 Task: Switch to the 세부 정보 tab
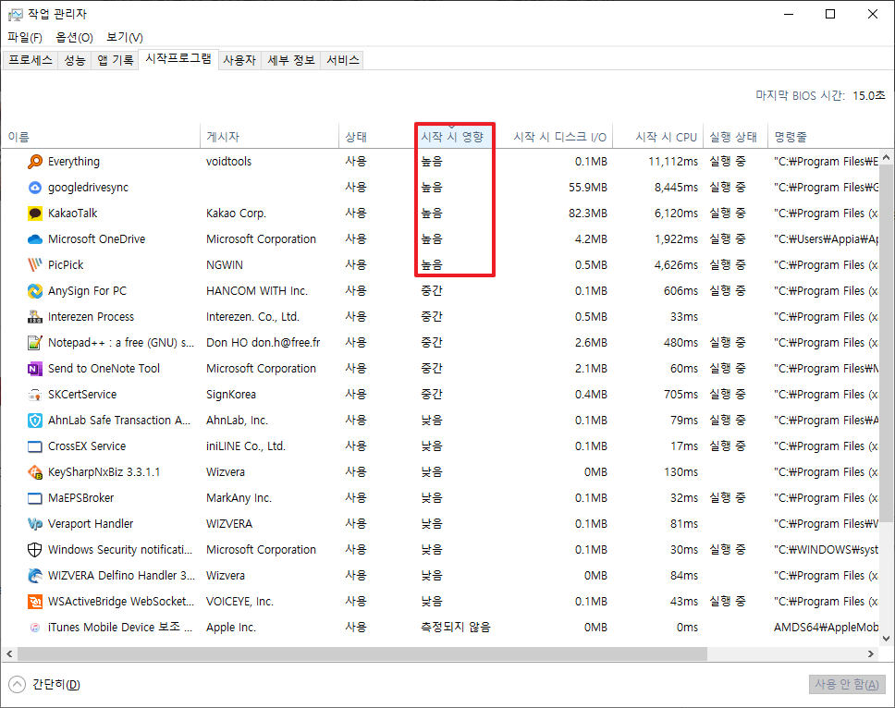(291, 60)
